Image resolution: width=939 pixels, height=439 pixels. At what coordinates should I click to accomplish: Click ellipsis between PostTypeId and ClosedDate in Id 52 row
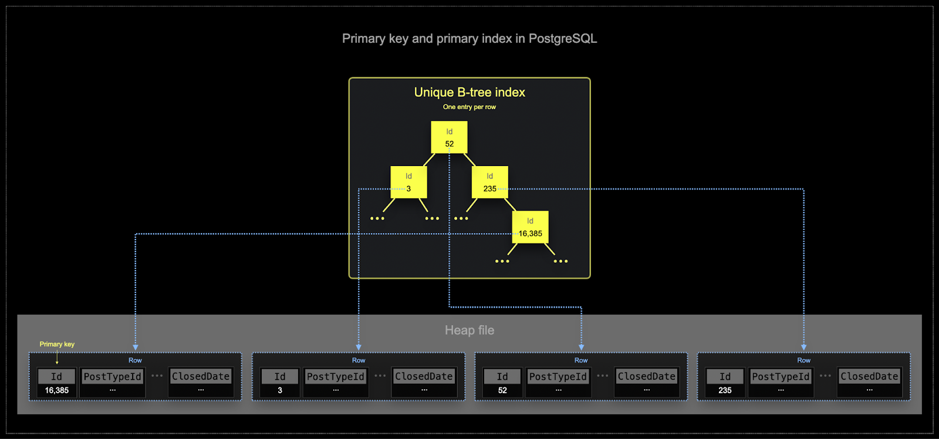pos(603,376)
